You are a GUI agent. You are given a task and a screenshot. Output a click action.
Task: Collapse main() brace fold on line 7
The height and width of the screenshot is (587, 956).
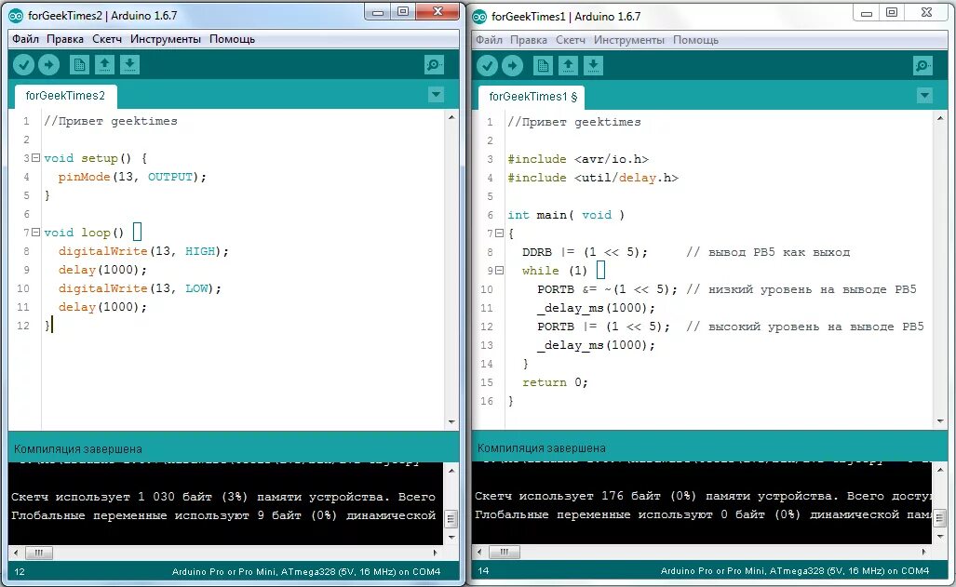coord(499,233)
